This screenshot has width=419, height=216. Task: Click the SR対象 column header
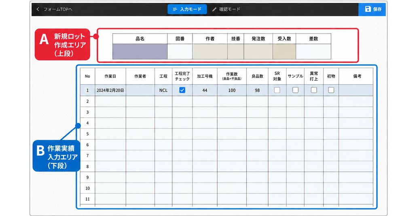pyautogui.click(x=277, y=76)
